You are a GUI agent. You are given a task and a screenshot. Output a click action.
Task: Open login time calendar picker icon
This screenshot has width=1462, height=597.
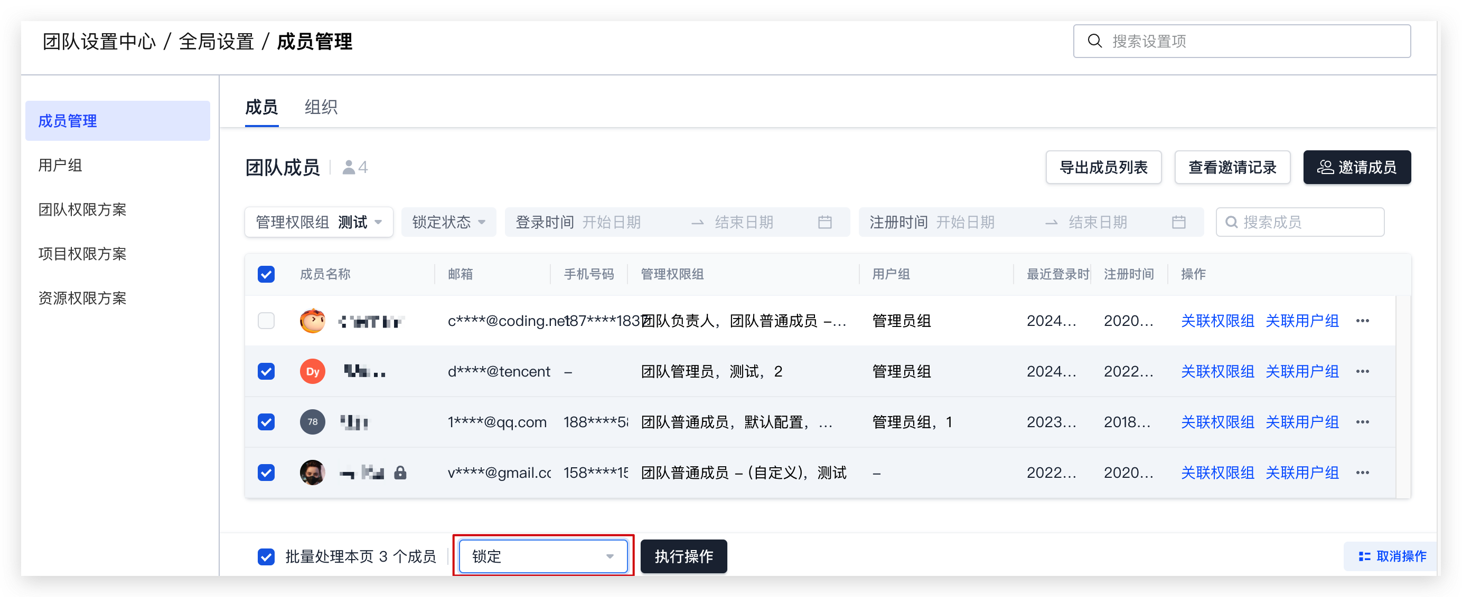824,222
